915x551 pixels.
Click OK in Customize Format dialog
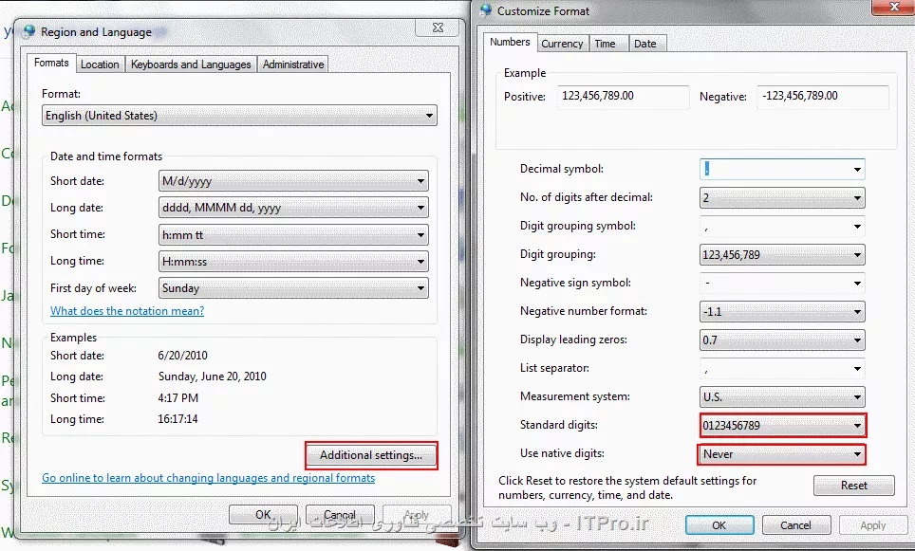coord(719,525)
